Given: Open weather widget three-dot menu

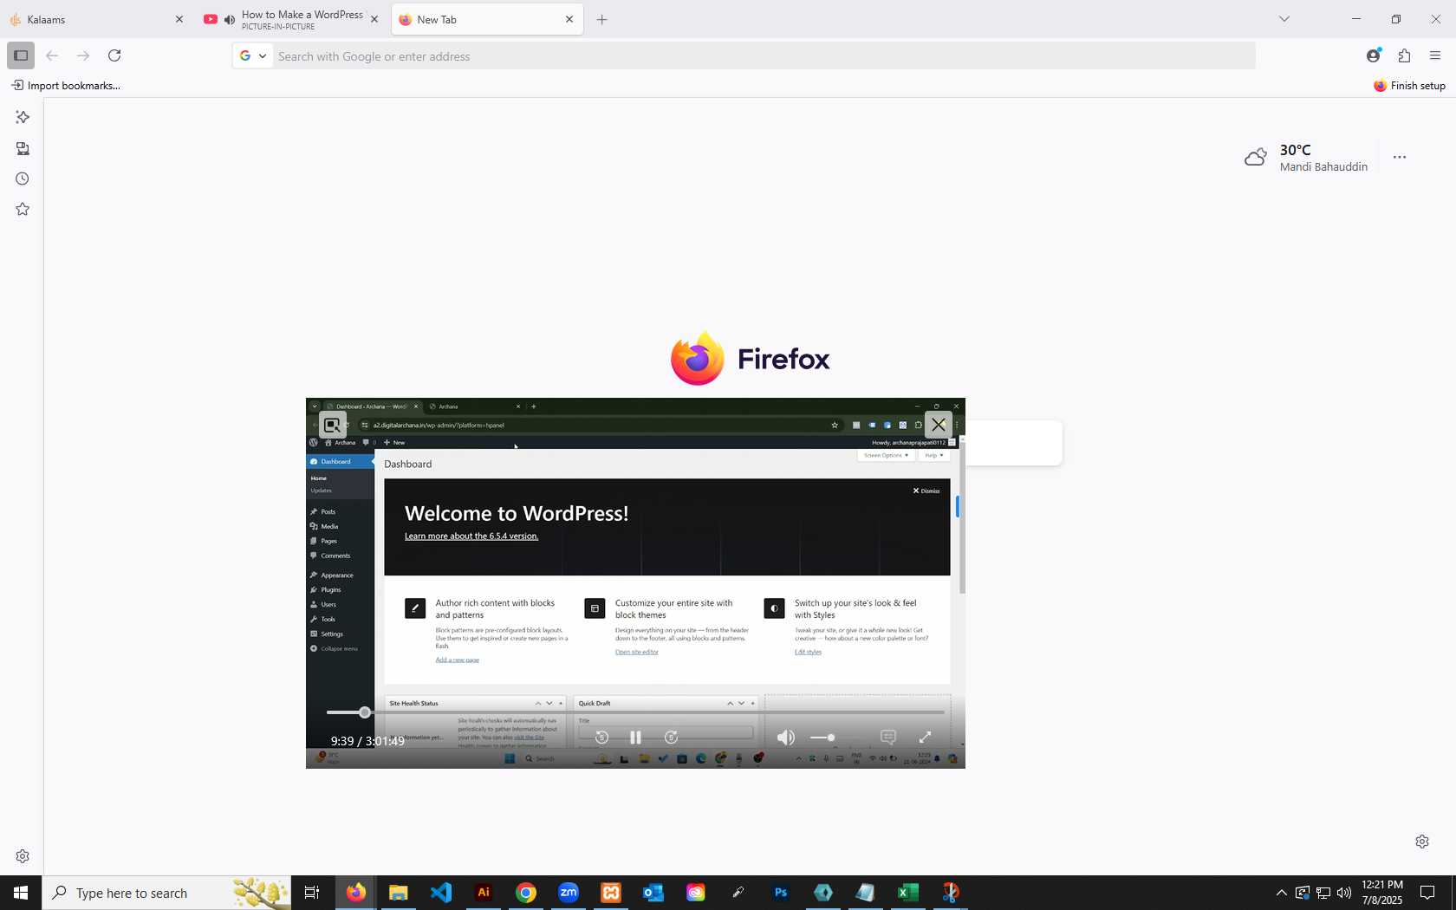Looking at the screenshot, I should tap(1400, 157).
